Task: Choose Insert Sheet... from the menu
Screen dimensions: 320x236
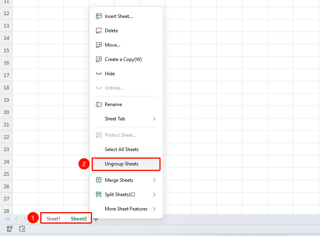Action: click(x=126, y=16)
